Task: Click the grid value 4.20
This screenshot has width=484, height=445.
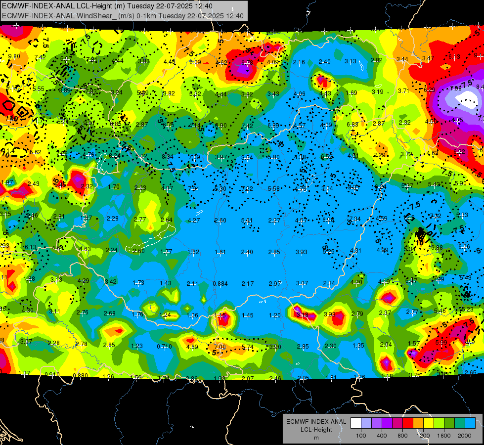Action: point(356,282)
